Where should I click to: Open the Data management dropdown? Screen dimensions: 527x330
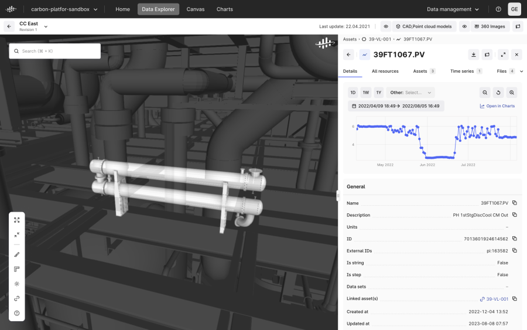coord(453,9)
